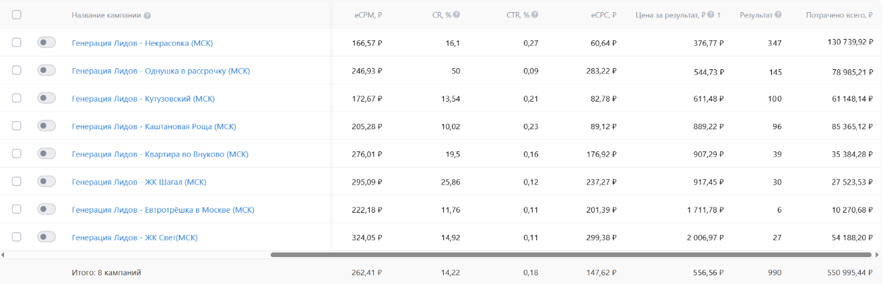The height and width of the screenshot is (284, 883).
Task: Check the select-all checkbox in header
Action: [17, 15]
